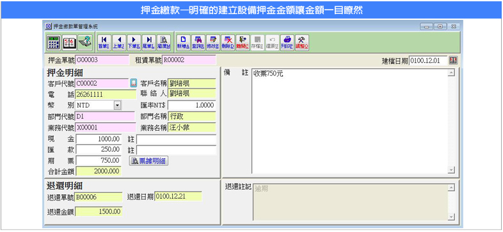The width and height of the screenshot is (503, 232).
Task: Open the calculator tool icon
Action: coord(54,42)
